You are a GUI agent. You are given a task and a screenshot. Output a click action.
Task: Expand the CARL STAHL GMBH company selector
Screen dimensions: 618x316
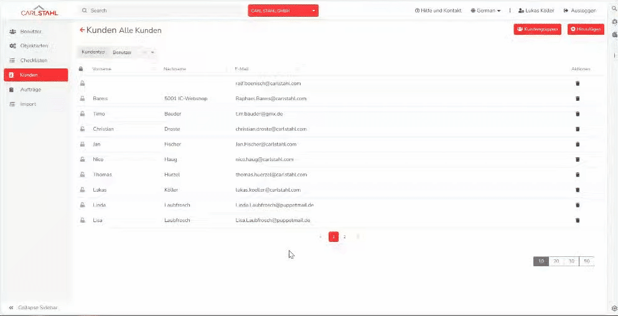(x=283, y=11)
